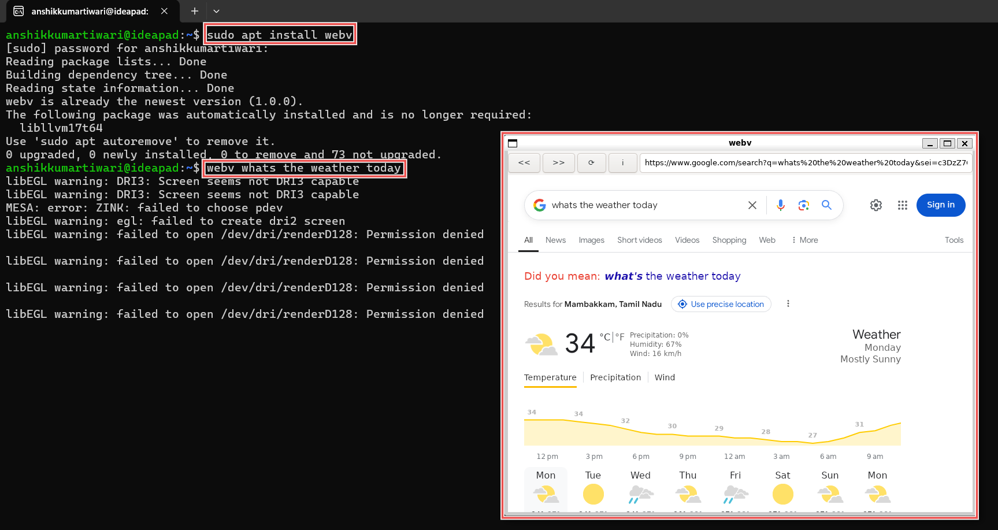Click the Sign in button
998x530 pixels.
940,205
